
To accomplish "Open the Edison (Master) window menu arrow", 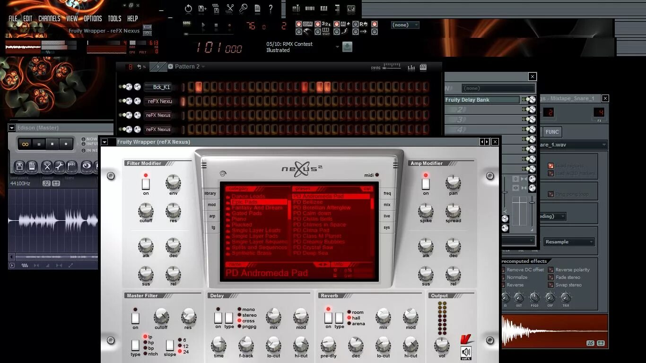I will click(12, 128).
